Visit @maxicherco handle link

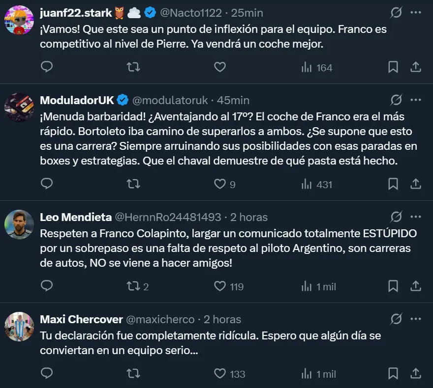point(160,319)
